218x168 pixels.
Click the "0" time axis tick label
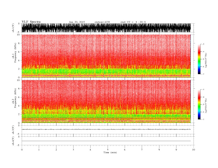[22, 150]
